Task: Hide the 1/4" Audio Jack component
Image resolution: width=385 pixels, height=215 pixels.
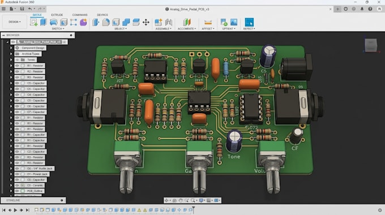Action: [x=17, y=169]
